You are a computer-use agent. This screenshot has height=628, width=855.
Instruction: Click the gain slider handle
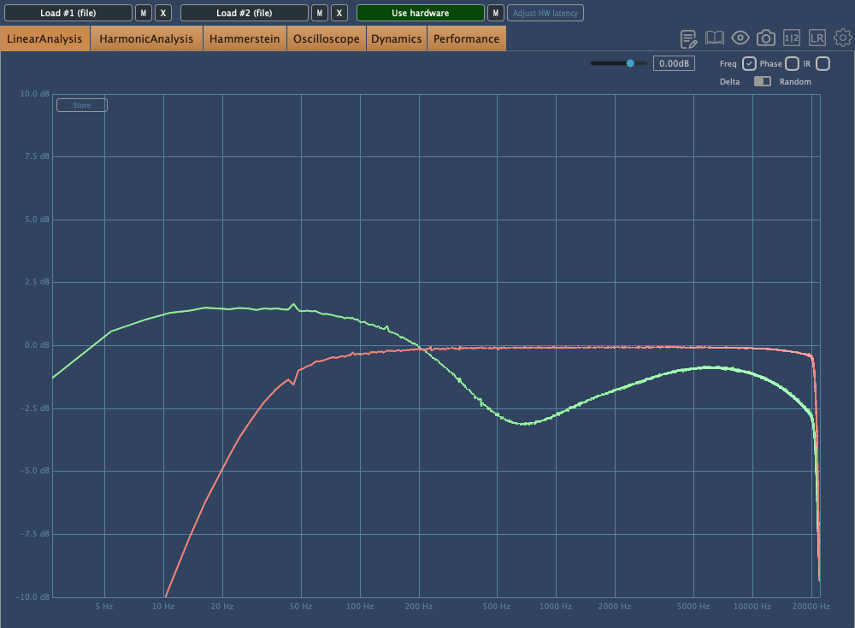(x=631, y=63)
